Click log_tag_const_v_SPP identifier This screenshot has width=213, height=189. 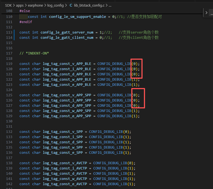[63, 132]
